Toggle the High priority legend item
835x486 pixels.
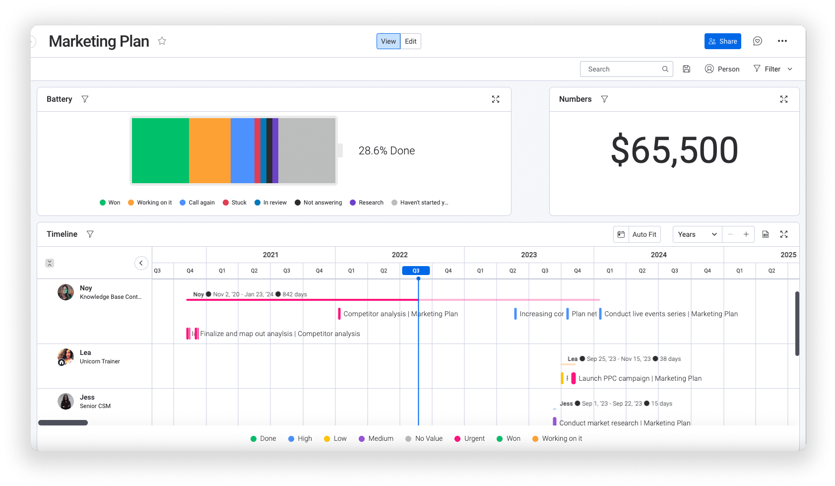click(300, 439)
